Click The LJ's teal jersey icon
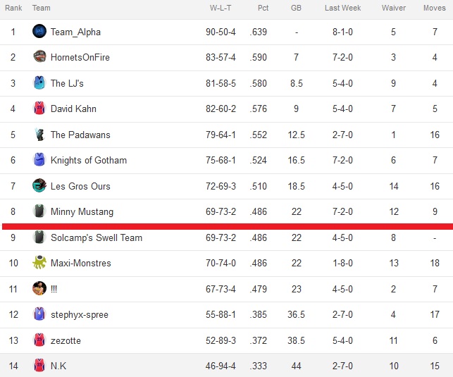Image resolution: width=453 pixels, height=377 pixels. pyautogui.click(x=39, y=82)
